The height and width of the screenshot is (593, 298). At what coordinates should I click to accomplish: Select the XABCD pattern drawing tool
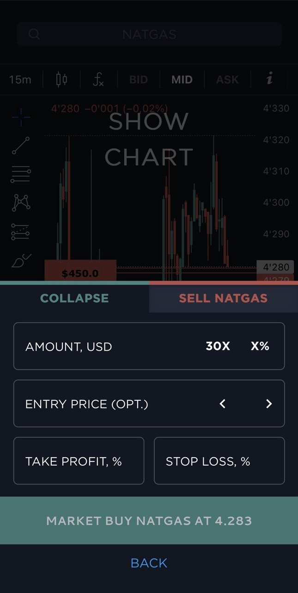point(20,202)
